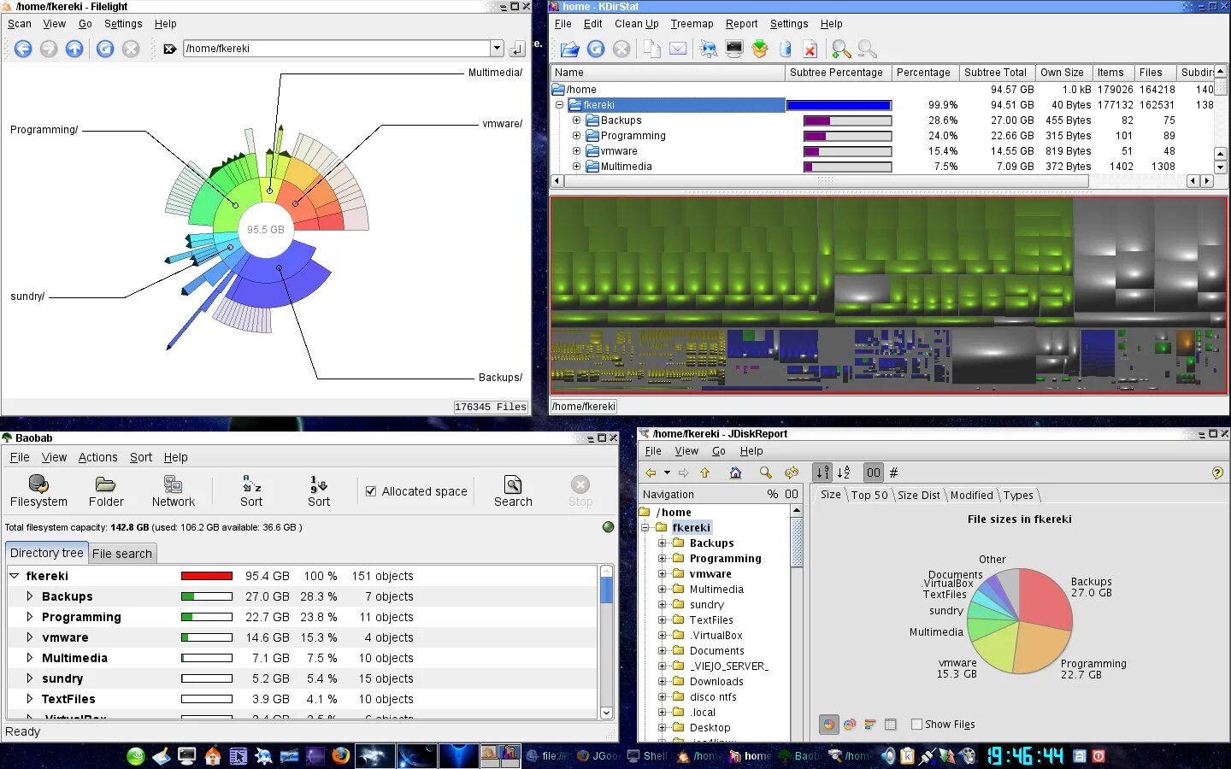The height and width of the screenshot is (769, 1231).
Task: Select the bar chart view button in JDiskReport
Action: click(x=870, y=725)
